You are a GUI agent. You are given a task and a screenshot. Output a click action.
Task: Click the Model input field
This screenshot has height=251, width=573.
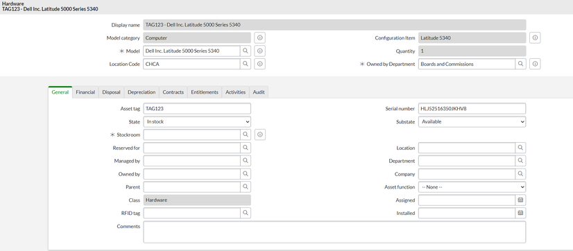point(192,51)
